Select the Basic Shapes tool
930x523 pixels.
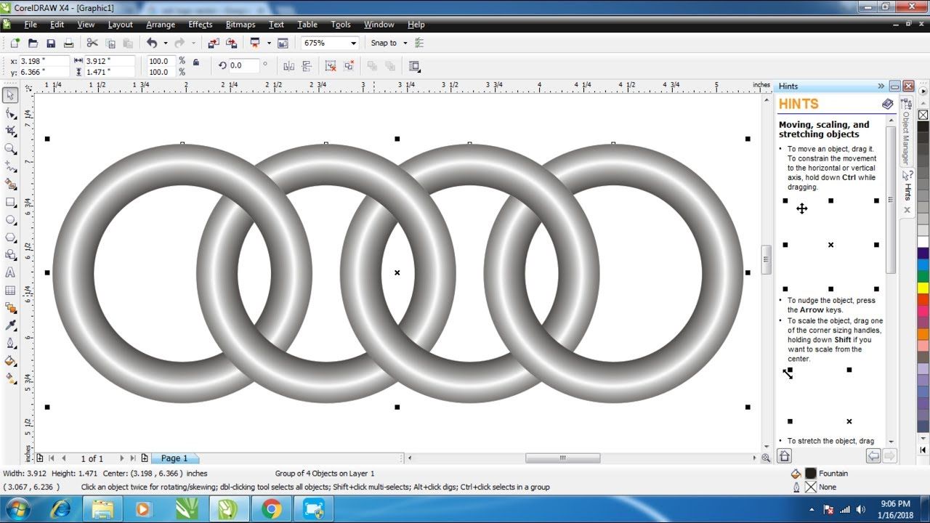(10, 255)
